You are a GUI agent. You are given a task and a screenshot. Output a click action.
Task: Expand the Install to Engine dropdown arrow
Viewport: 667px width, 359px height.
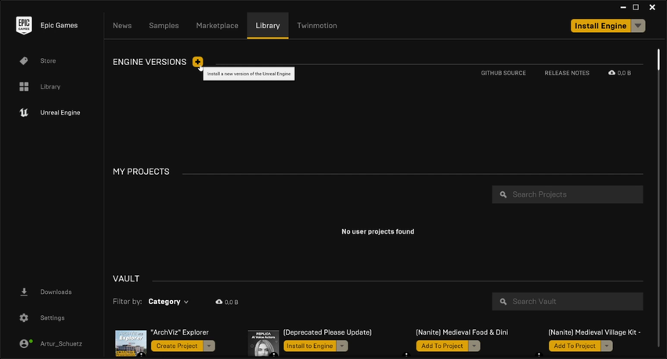(342, 346)
